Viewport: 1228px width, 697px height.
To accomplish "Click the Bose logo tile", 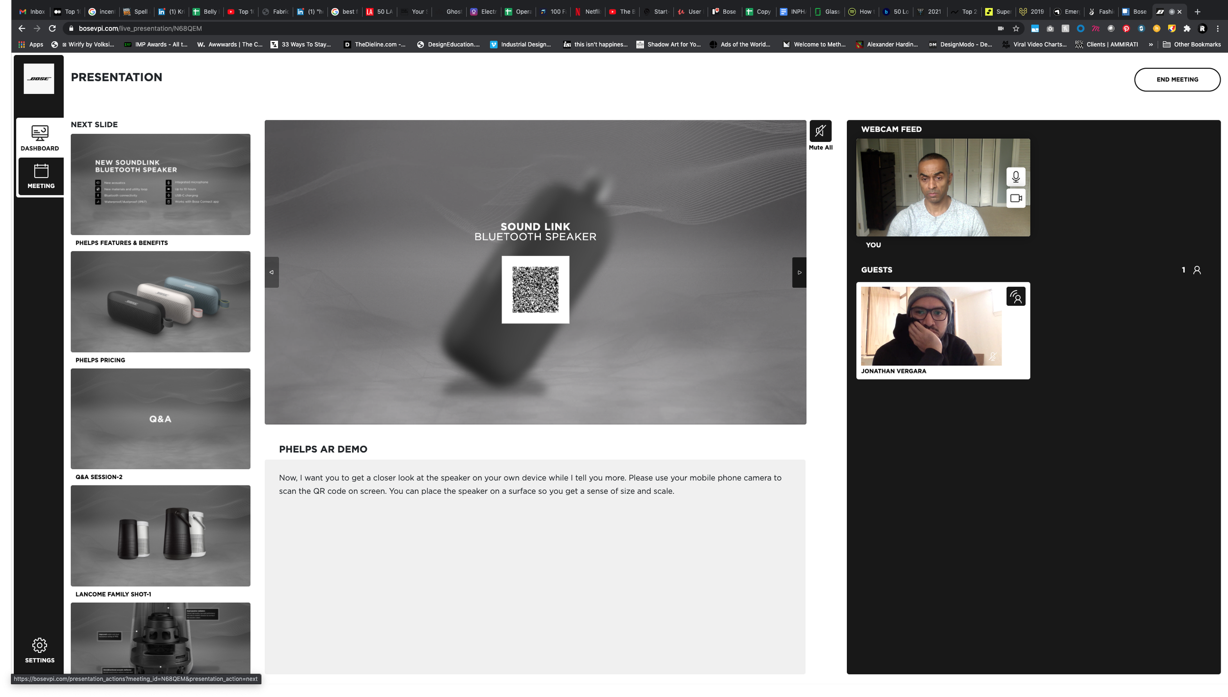I will [39, 79].
